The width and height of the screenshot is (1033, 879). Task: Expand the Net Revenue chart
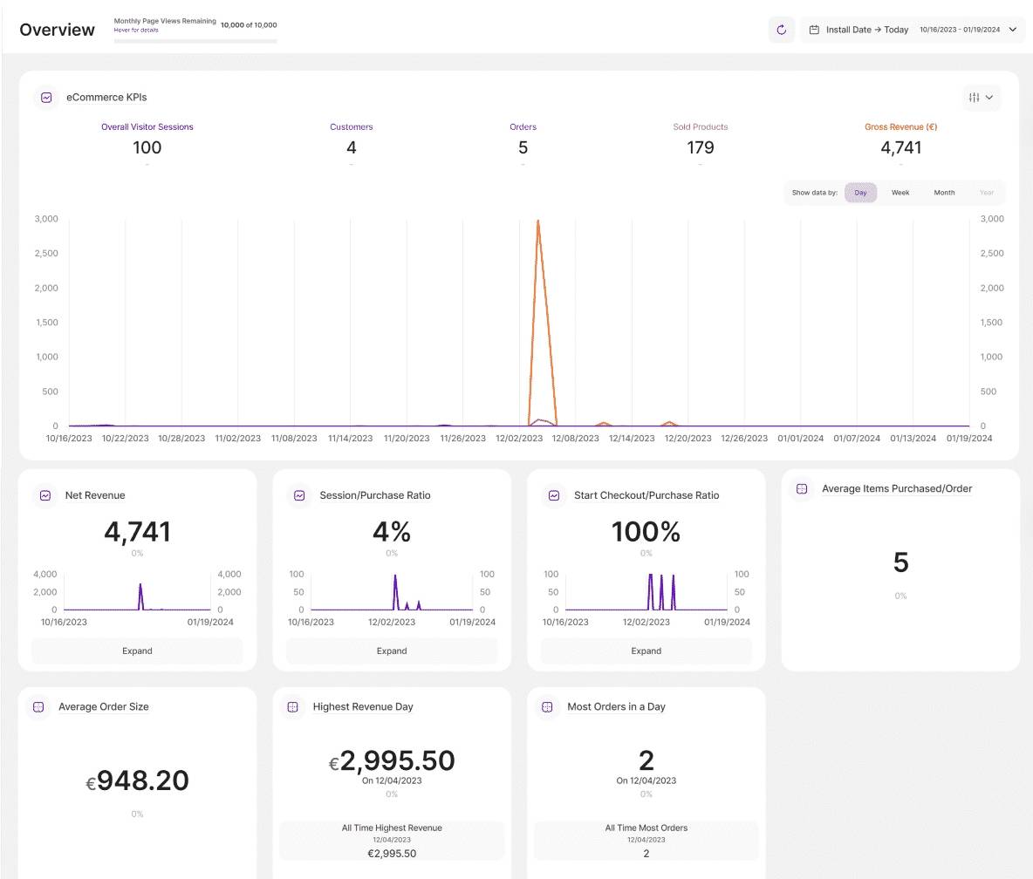136,651
